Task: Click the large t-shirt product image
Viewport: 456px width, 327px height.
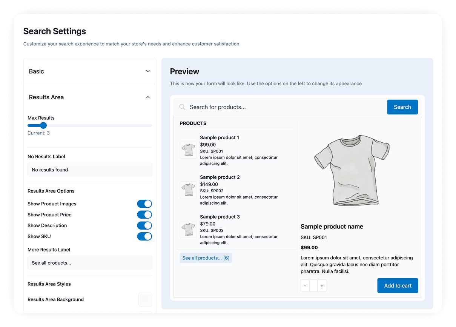Action: [x=352, y=170]
